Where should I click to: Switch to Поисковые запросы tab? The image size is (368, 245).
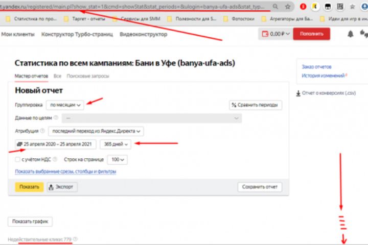pos(88,76)
